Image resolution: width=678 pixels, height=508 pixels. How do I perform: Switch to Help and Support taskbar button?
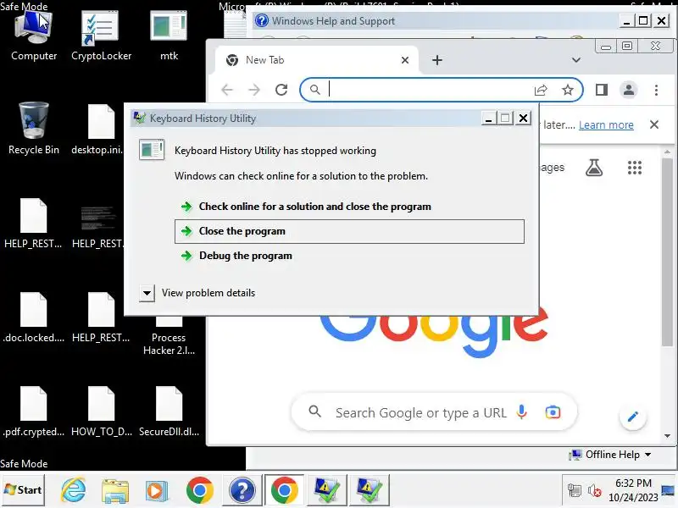pyautogui.click(x=242, y=490)
